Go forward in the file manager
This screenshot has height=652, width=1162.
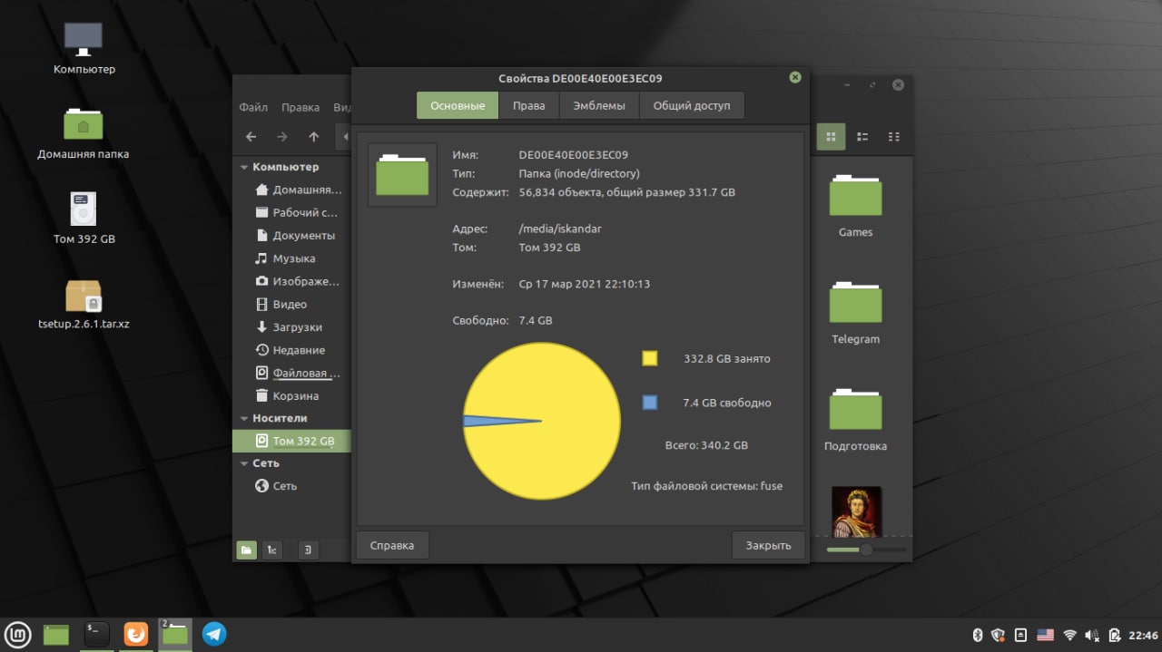tap(282, 137)
